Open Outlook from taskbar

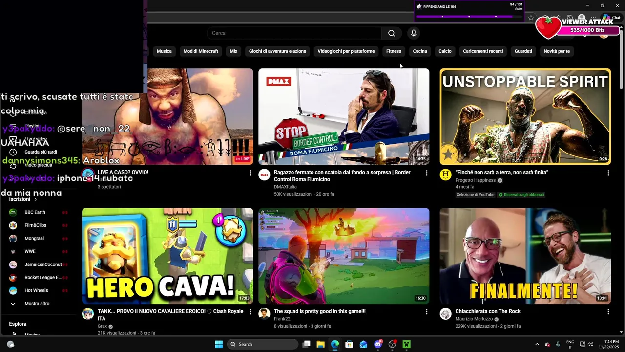[363, 344]
